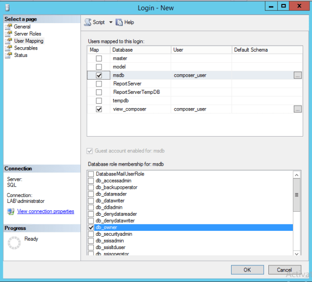
Task: Click the User Mapping page icon
Action: click(x=8, y=41)
